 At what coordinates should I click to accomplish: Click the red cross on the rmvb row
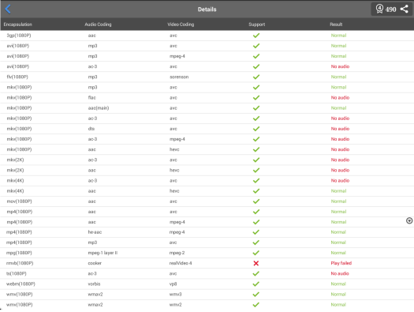pos(255,263)
